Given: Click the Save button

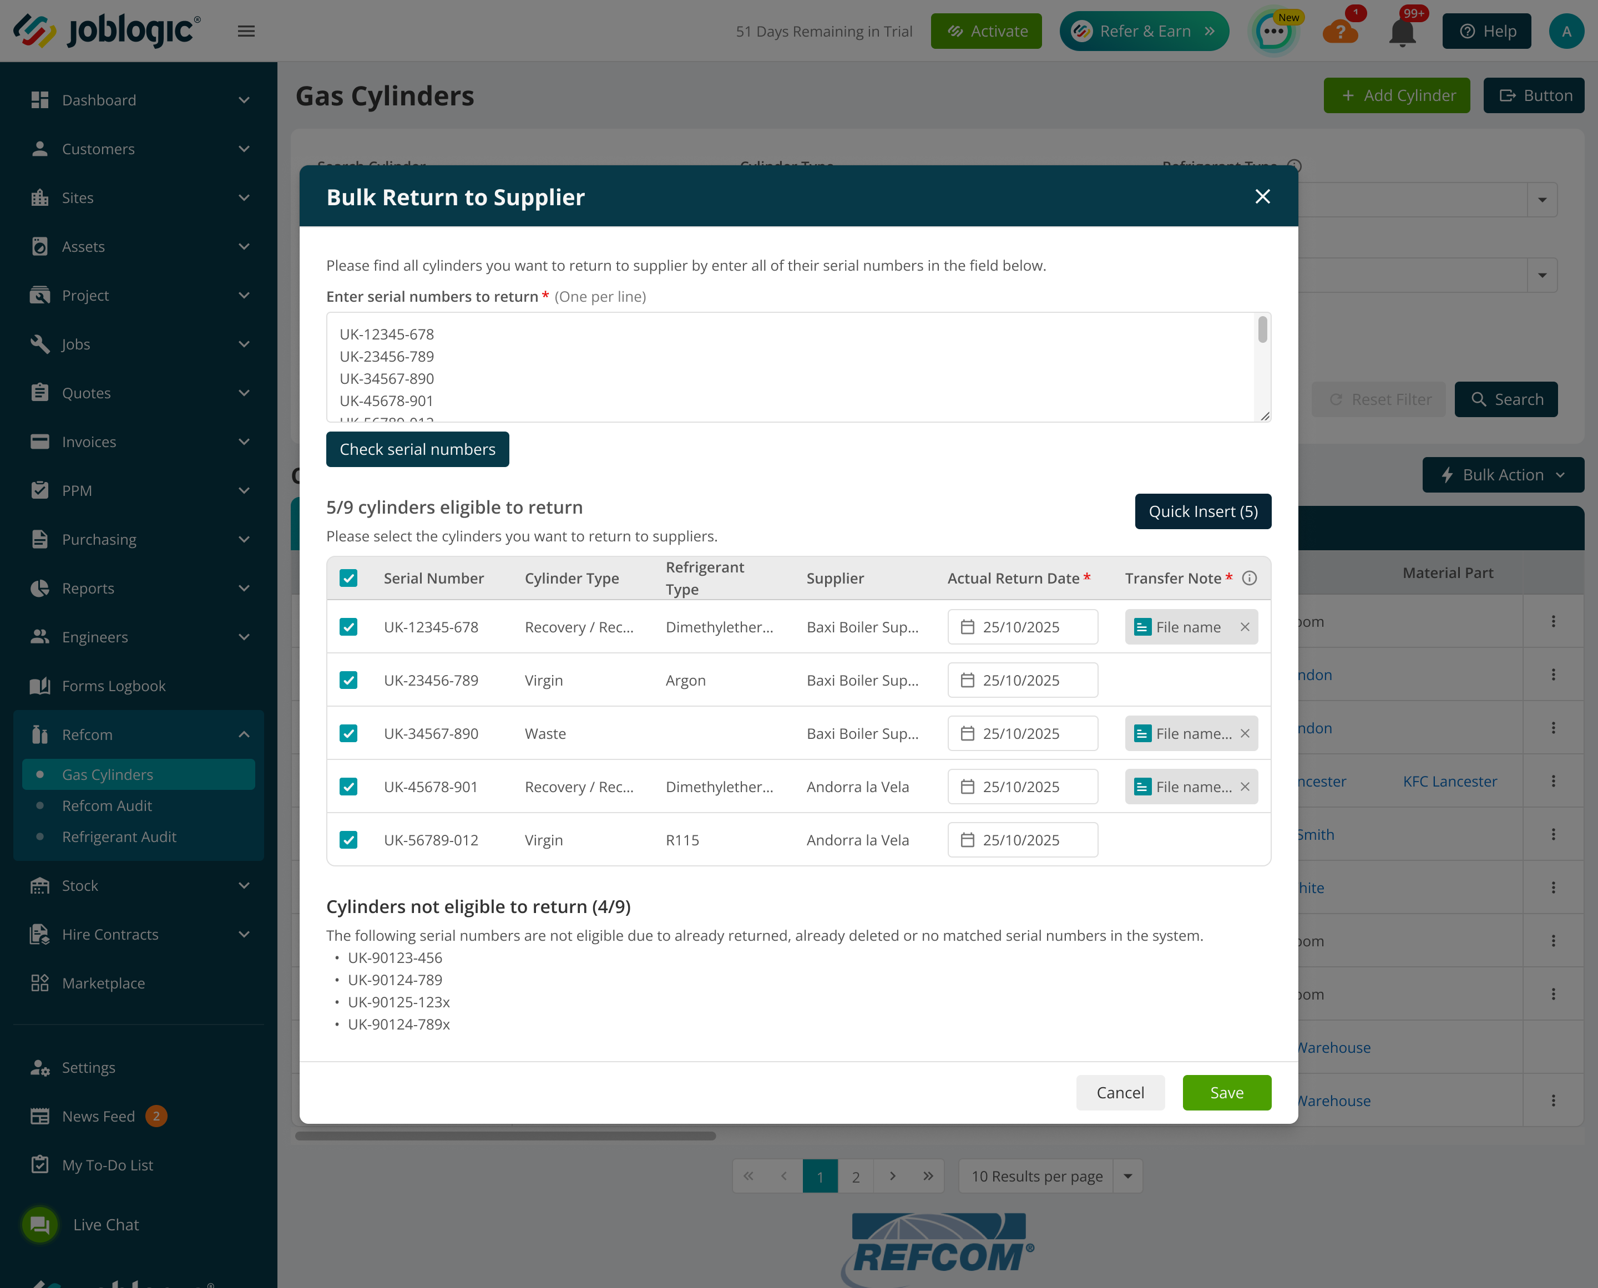Looking at the screenshot, I should pyautogui.click(x=1226, y=1092).
